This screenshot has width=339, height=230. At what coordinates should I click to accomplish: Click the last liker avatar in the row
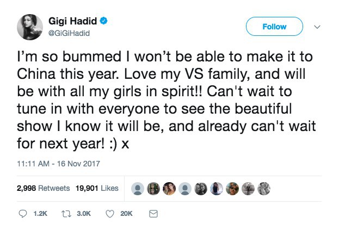point(264,189)
